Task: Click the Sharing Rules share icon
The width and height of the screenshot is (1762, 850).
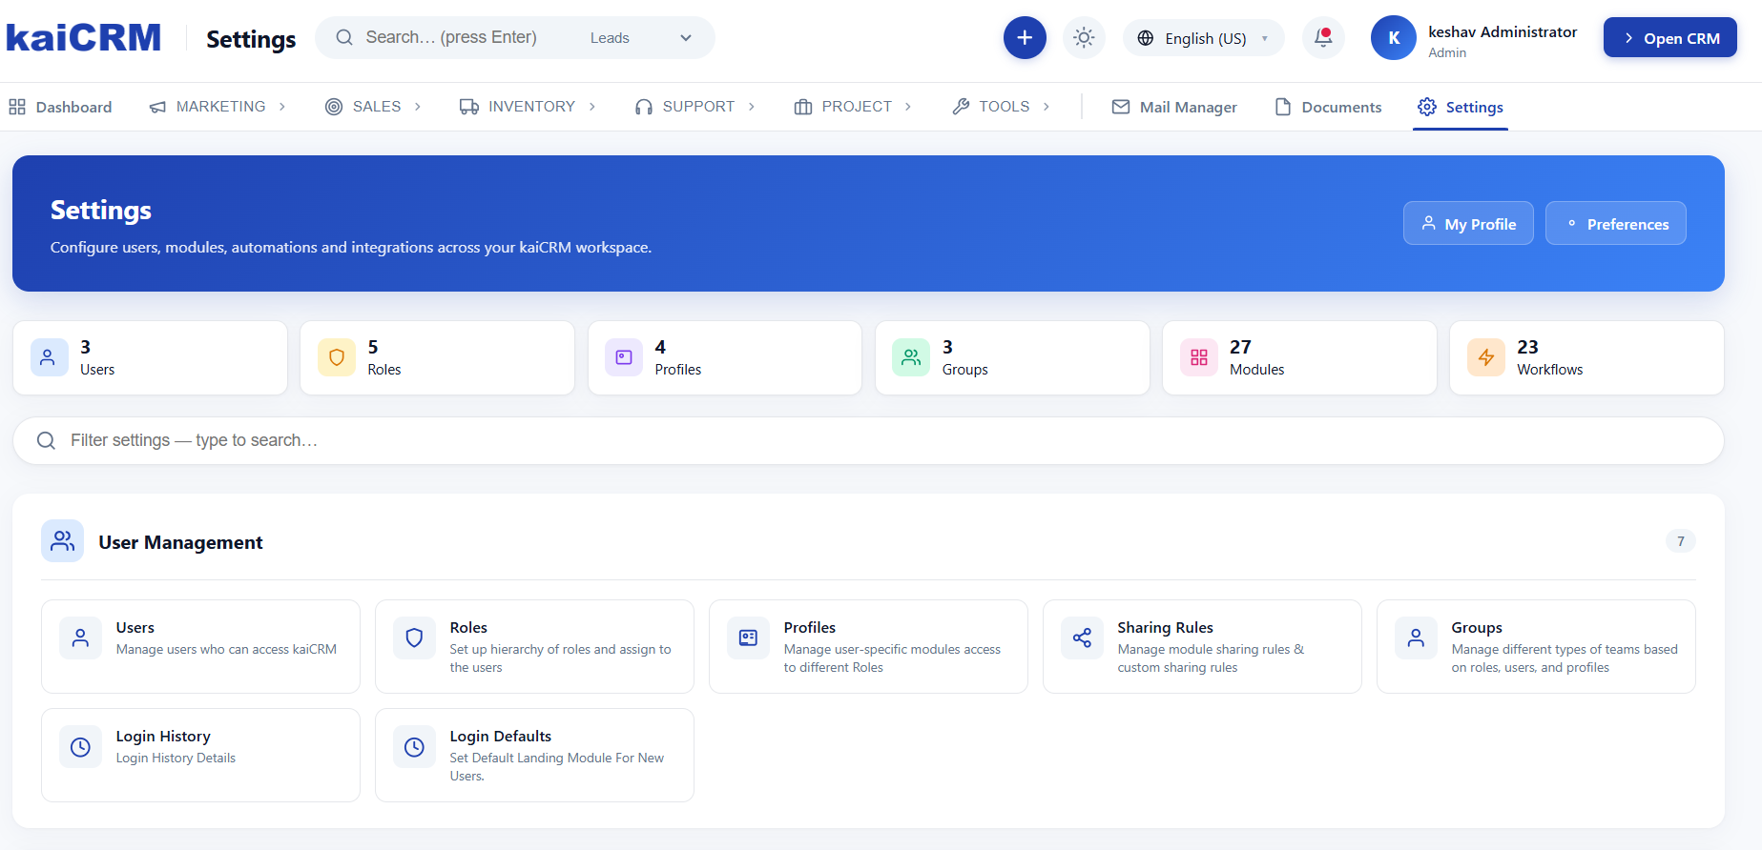Action: (x=1083, y=638)
